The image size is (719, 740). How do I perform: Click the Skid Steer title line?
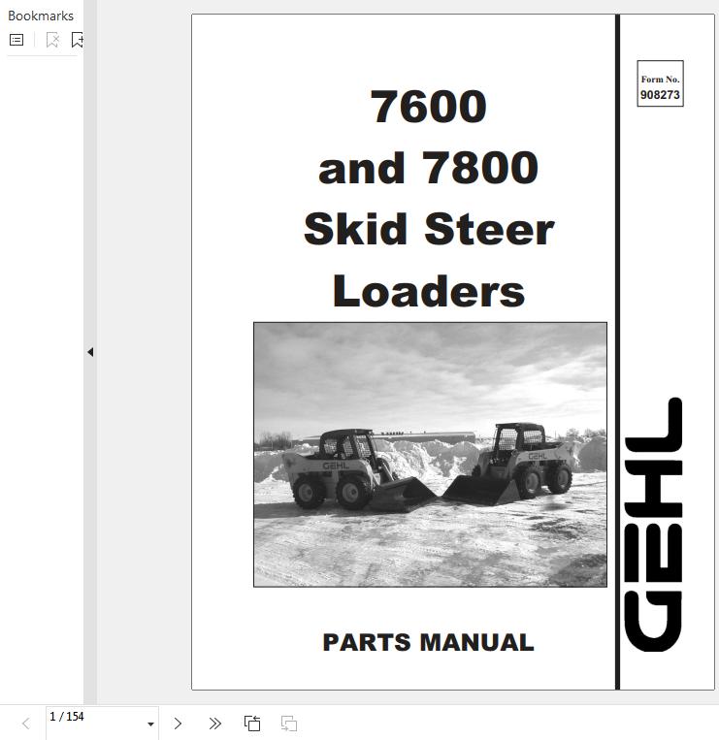(429, 229)
